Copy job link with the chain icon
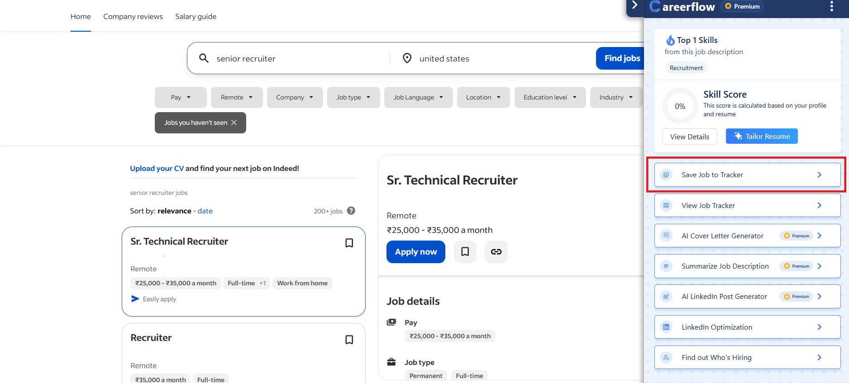Screen dimensions: 849x383 click(496, 252)
